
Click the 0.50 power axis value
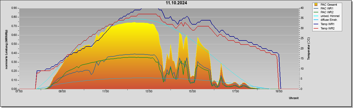coord(14,44)
